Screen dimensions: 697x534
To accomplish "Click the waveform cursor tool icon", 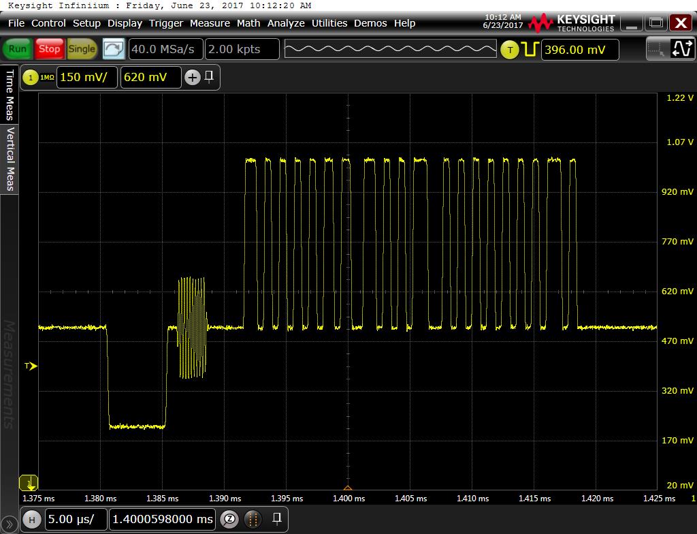I will click(682, 49).
